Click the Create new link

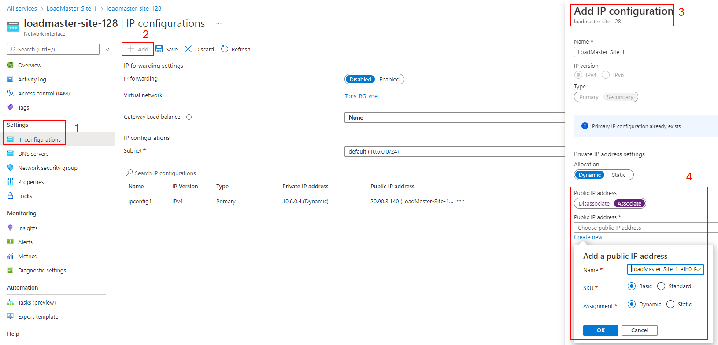(x=588, y=237)
